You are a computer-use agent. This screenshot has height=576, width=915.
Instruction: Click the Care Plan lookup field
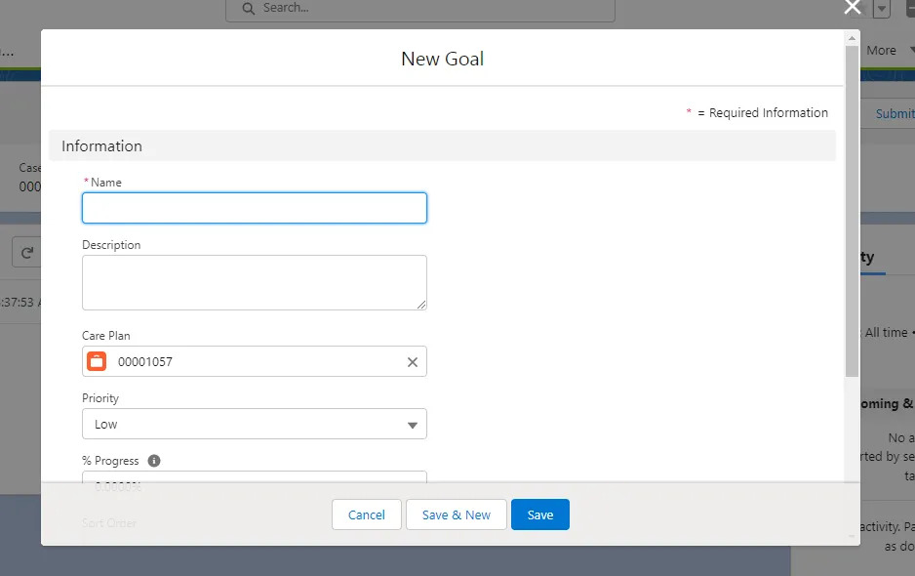(x=255, y=361)
